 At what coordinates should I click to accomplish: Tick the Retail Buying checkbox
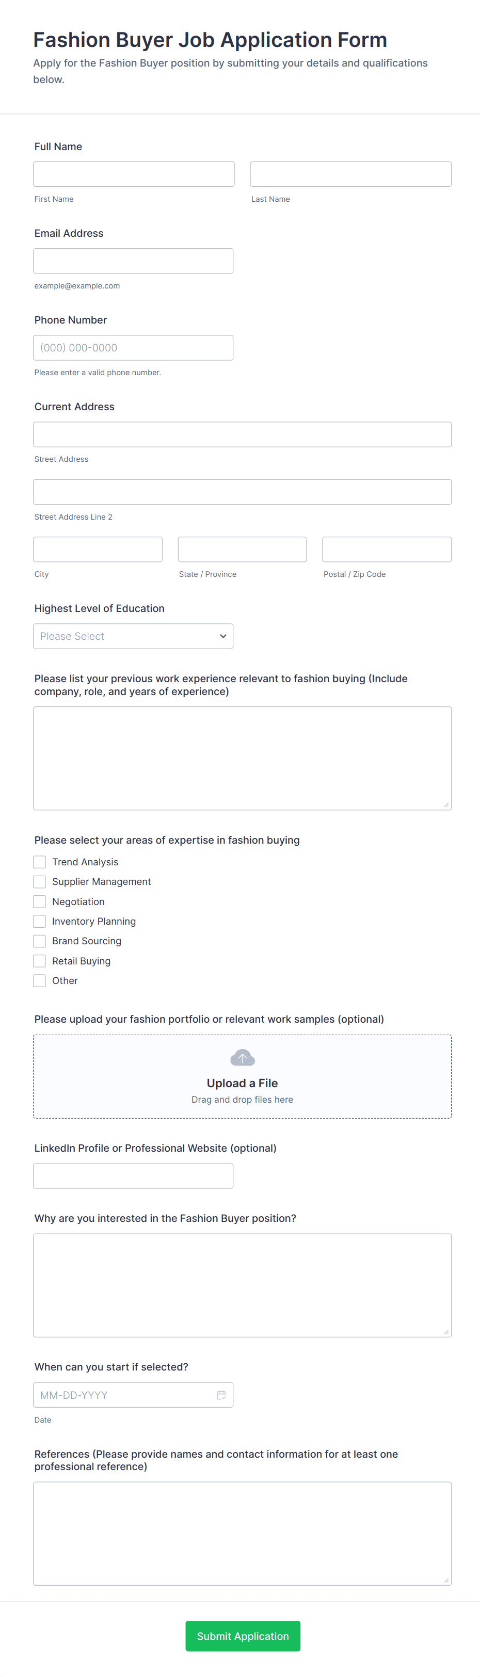coord(39,960)
